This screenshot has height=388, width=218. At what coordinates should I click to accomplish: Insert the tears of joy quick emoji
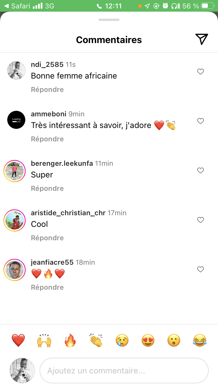click(200, 340)
